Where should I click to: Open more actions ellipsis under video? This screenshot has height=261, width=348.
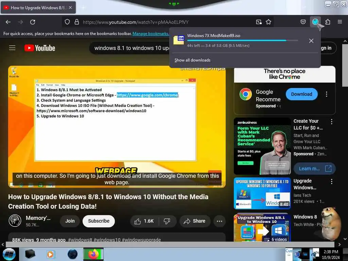[220, 221]
